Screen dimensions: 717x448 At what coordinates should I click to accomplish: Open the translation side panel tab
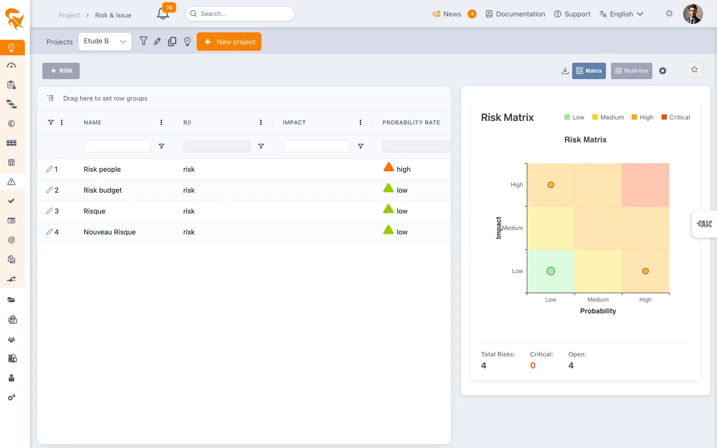pyautogui.click(x=704, y=224)
